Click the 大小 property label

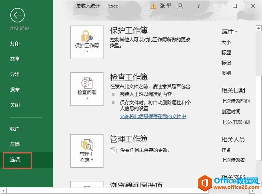pyautogui.click(x=226, y=42)
